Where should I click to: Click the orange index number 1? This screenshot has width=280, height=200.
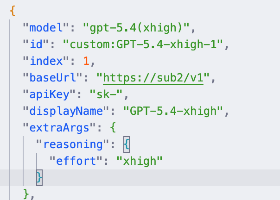click(86, 61)
